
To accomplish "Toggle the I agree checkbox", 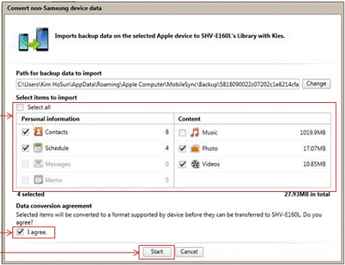I will (20, 232).
